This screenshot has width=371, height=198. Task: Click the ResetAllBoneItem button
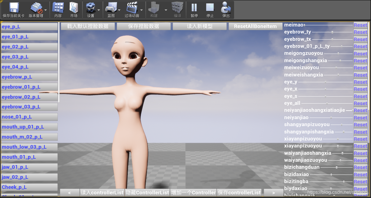255,26
